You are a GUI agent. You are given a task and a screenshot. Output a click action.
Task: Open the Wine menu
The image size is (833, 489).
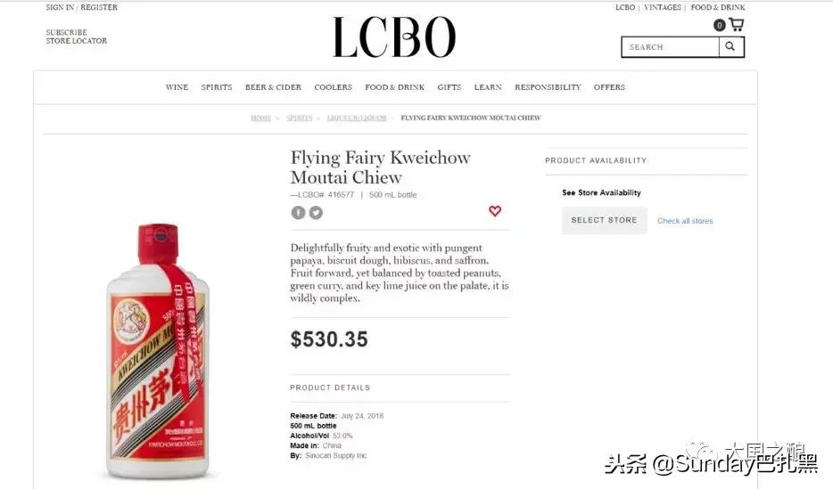tap(177, 87)
